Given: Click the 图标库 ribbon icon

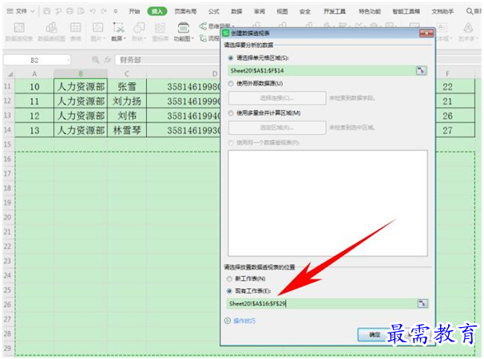Looking at the screenshot, I should pos(160,28).
